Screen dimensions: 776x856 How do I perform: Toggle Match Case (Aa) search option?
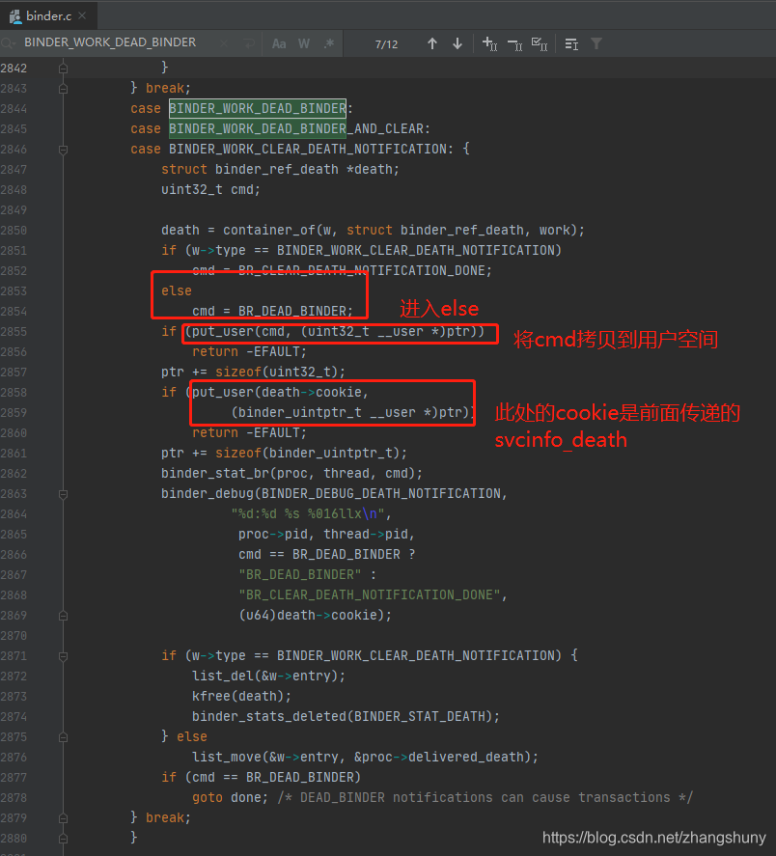coord(279,43)
